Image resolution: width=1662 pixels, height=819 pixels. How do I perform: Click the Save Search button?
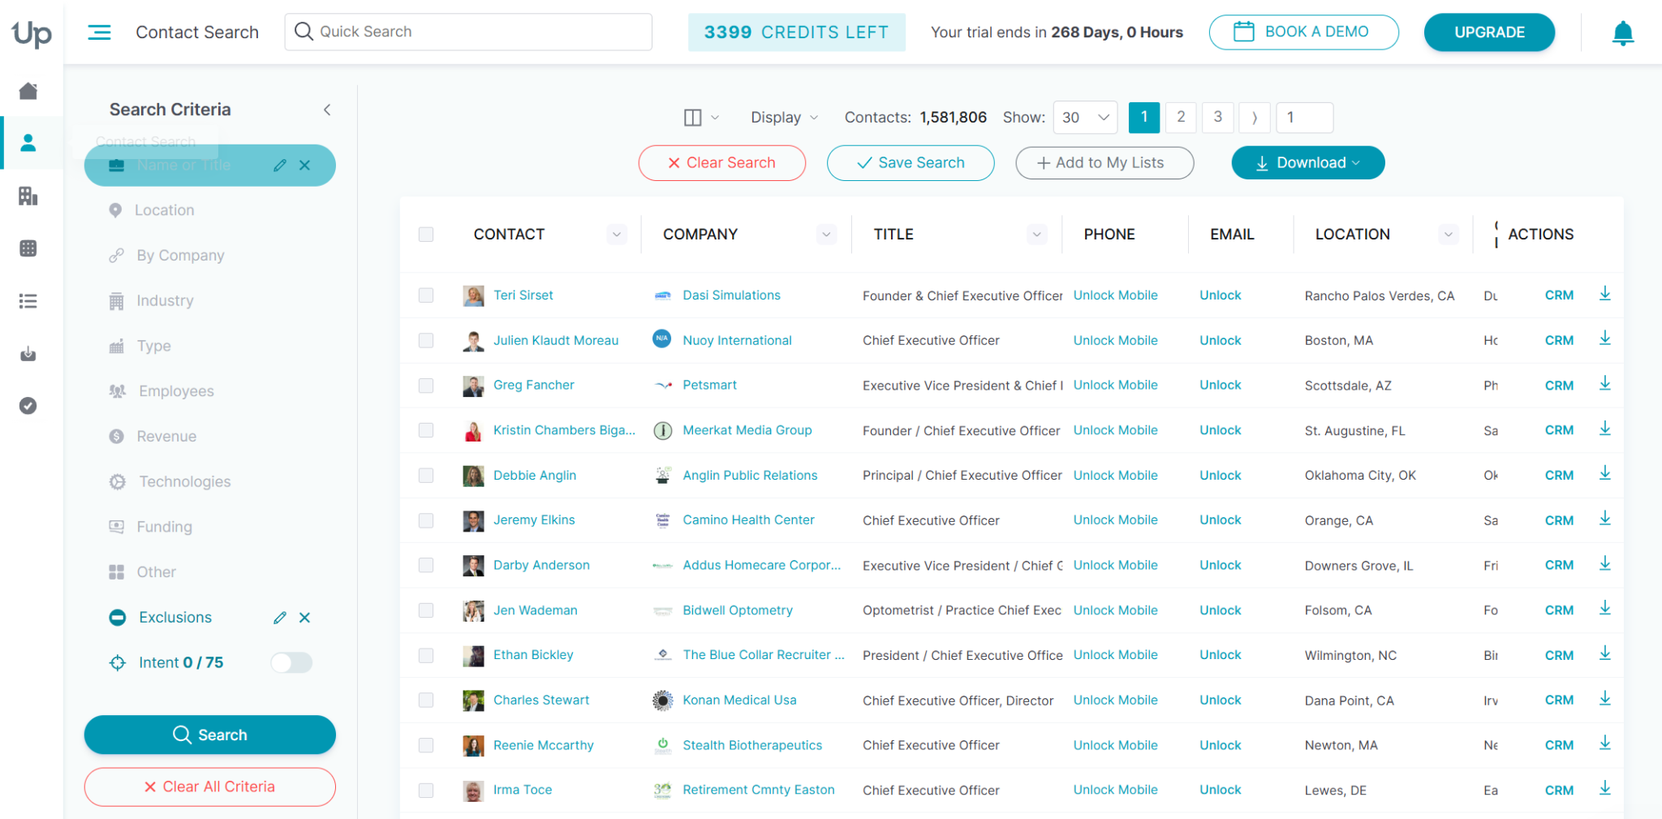coord(911,163)
